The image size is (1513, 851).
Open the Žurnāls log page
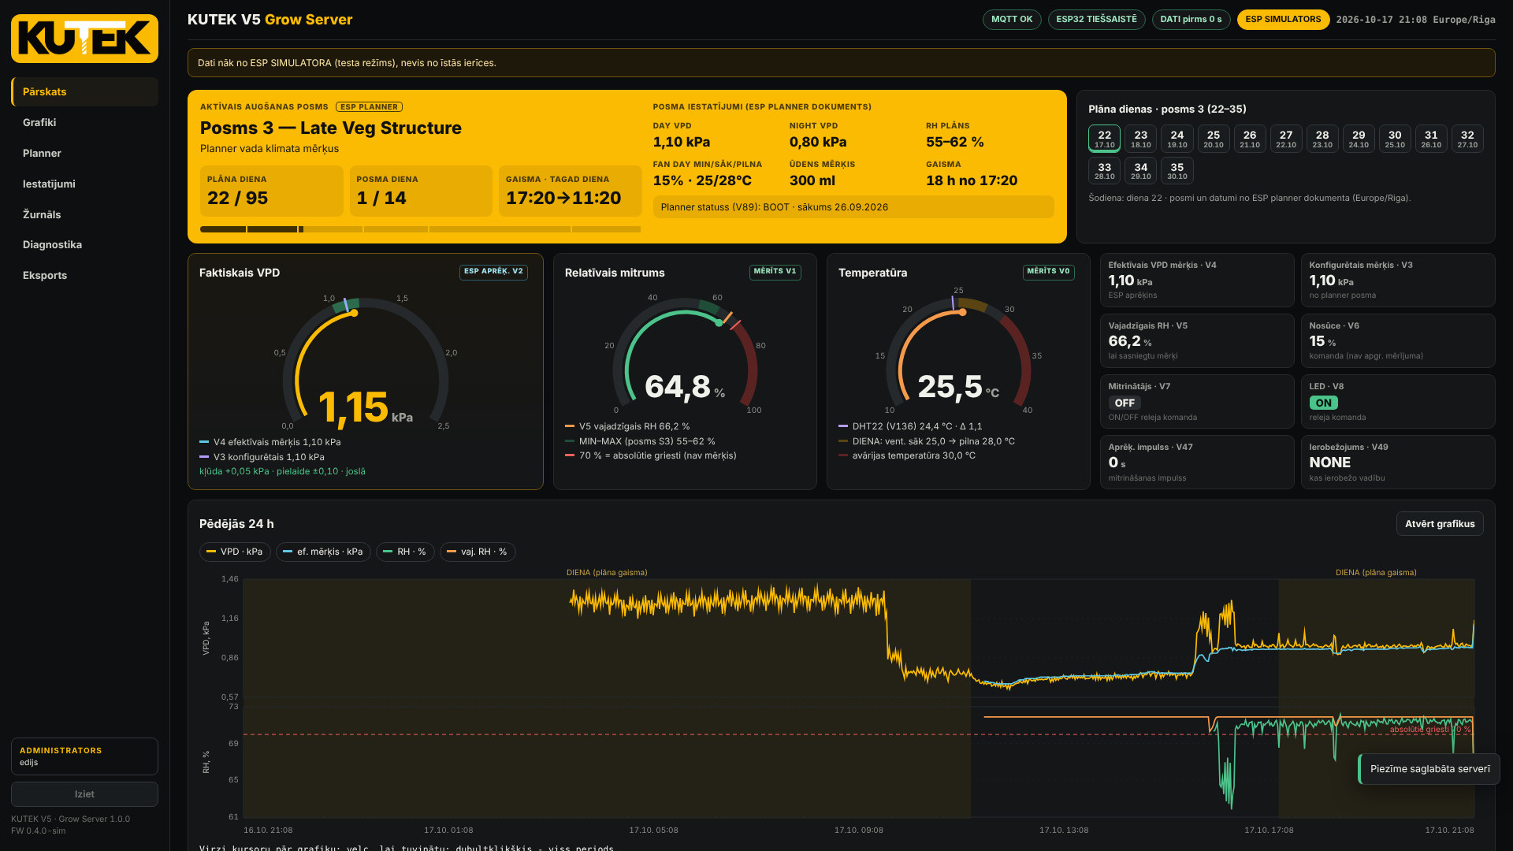(84, 214)
